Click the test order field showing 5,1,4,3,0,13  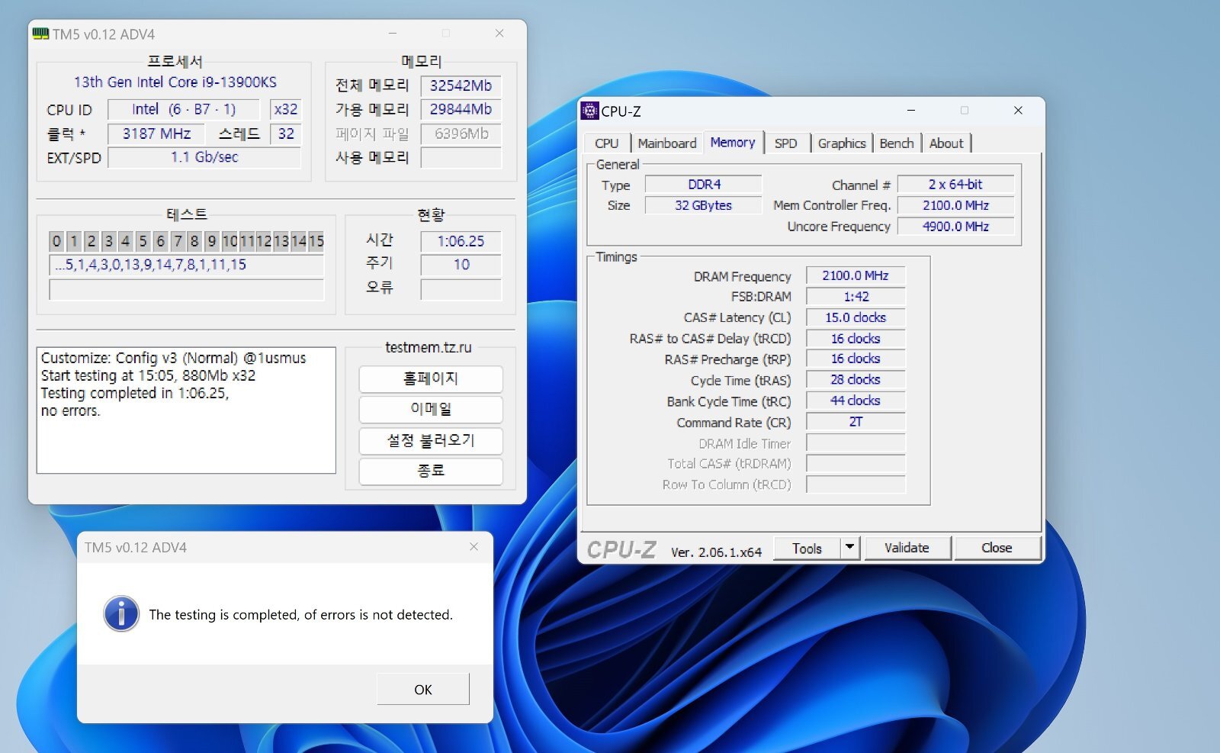point(187,265)
